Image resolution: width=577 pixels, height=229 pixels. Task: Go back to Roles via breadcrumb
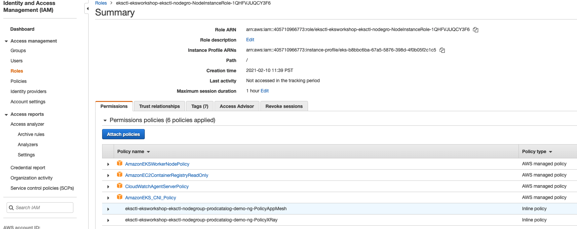tap(101, 3)
